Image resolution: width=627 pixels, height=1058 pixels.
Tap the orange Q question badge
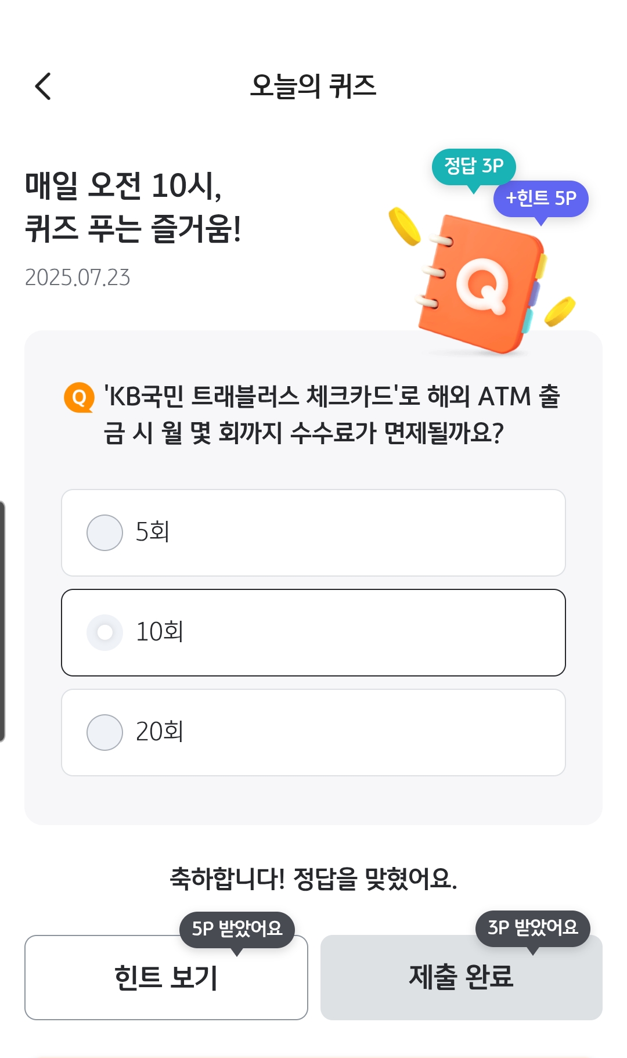tap(79, 397)
